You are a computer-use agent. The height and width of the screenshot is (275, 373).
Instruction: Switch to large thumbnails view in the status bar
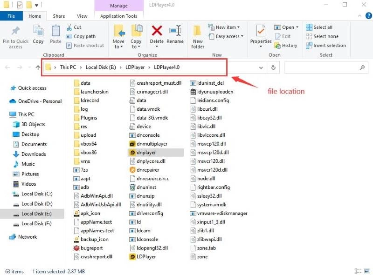pos(366,271)
